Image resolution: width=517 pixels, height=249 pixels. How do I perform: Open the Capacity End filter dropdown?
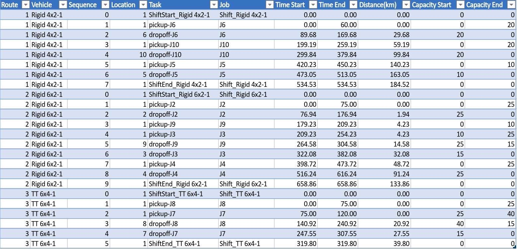[511, 5]
